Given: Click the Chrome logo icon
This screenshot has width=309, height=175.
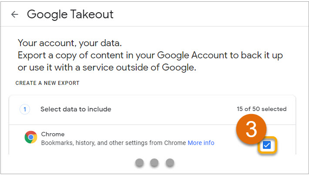Looking at the screenshot, I should pos(31,137).
